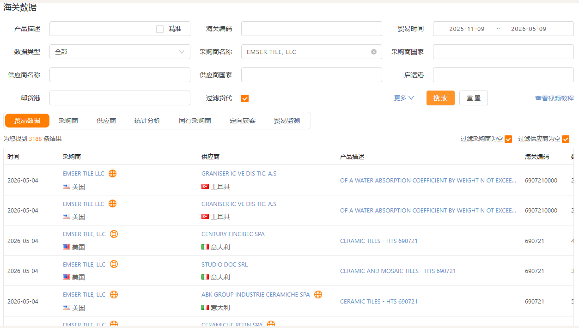Click the 供应商国家 input field
Screen dimensions: 579x328
[x=311, y=75]
